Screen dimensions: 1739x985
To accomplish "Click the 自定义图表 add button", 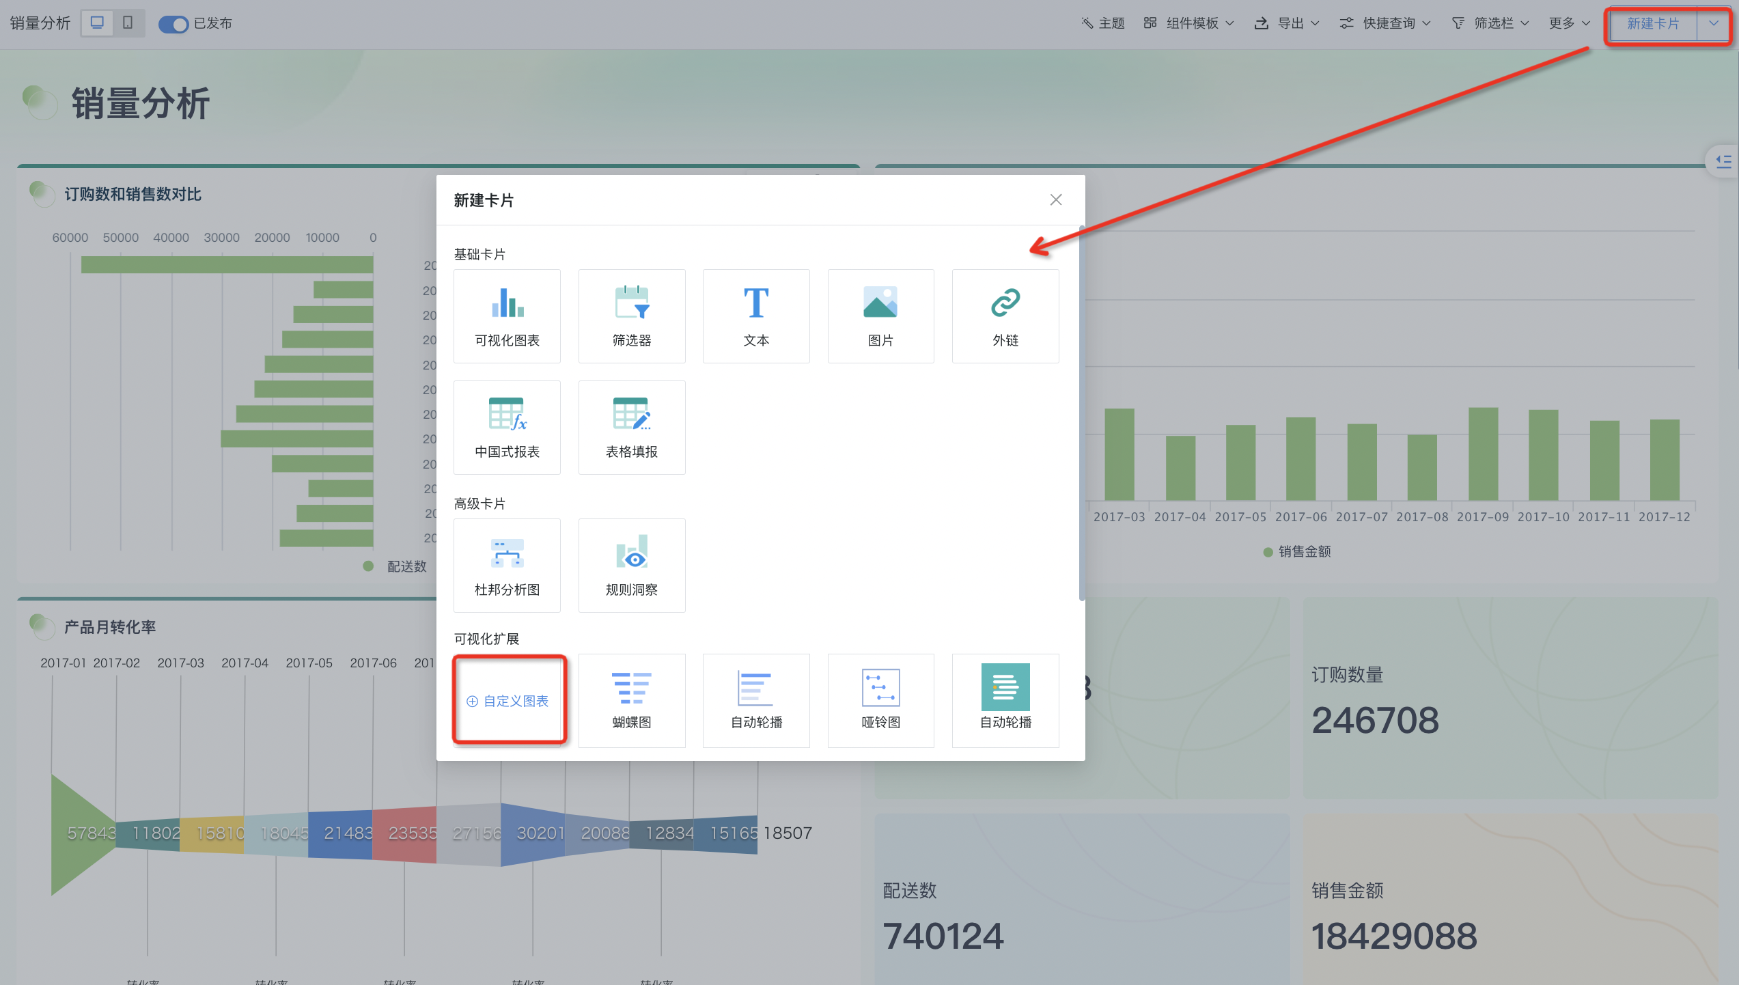I will coord(508,701).
